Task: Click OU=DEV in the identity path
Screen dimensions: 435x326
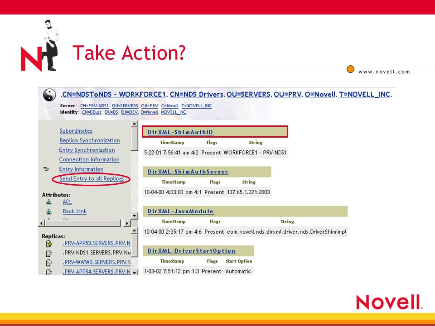Action: tap(129, 112)
